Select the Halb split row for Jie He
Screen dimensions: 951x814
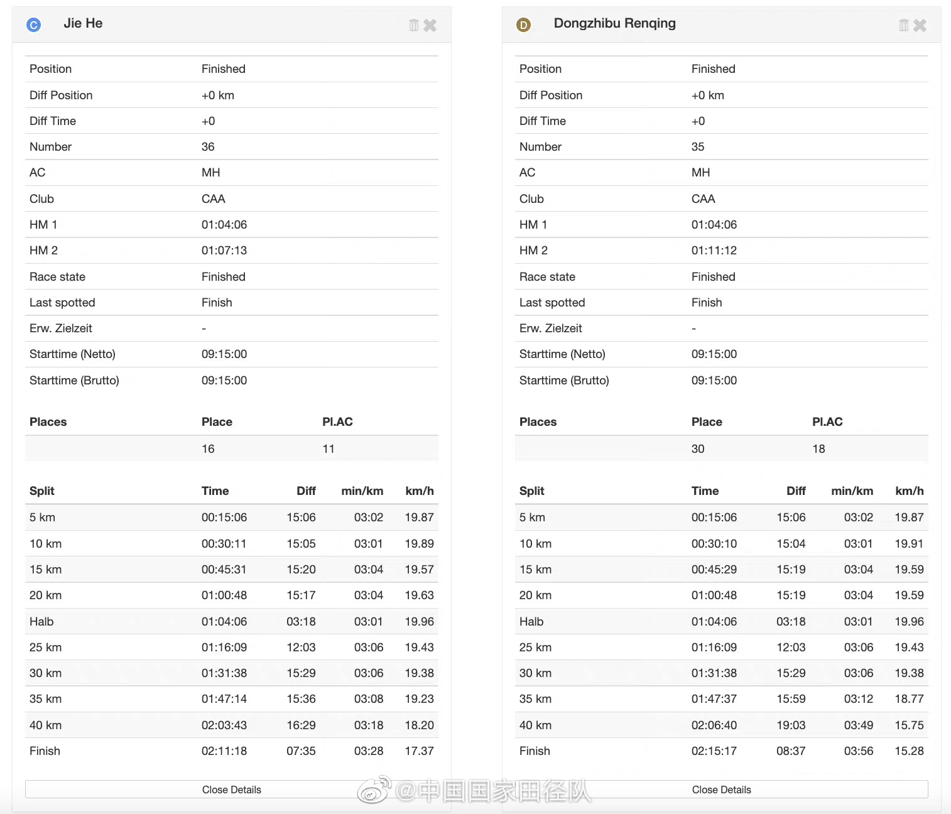[x=231, y=621]
